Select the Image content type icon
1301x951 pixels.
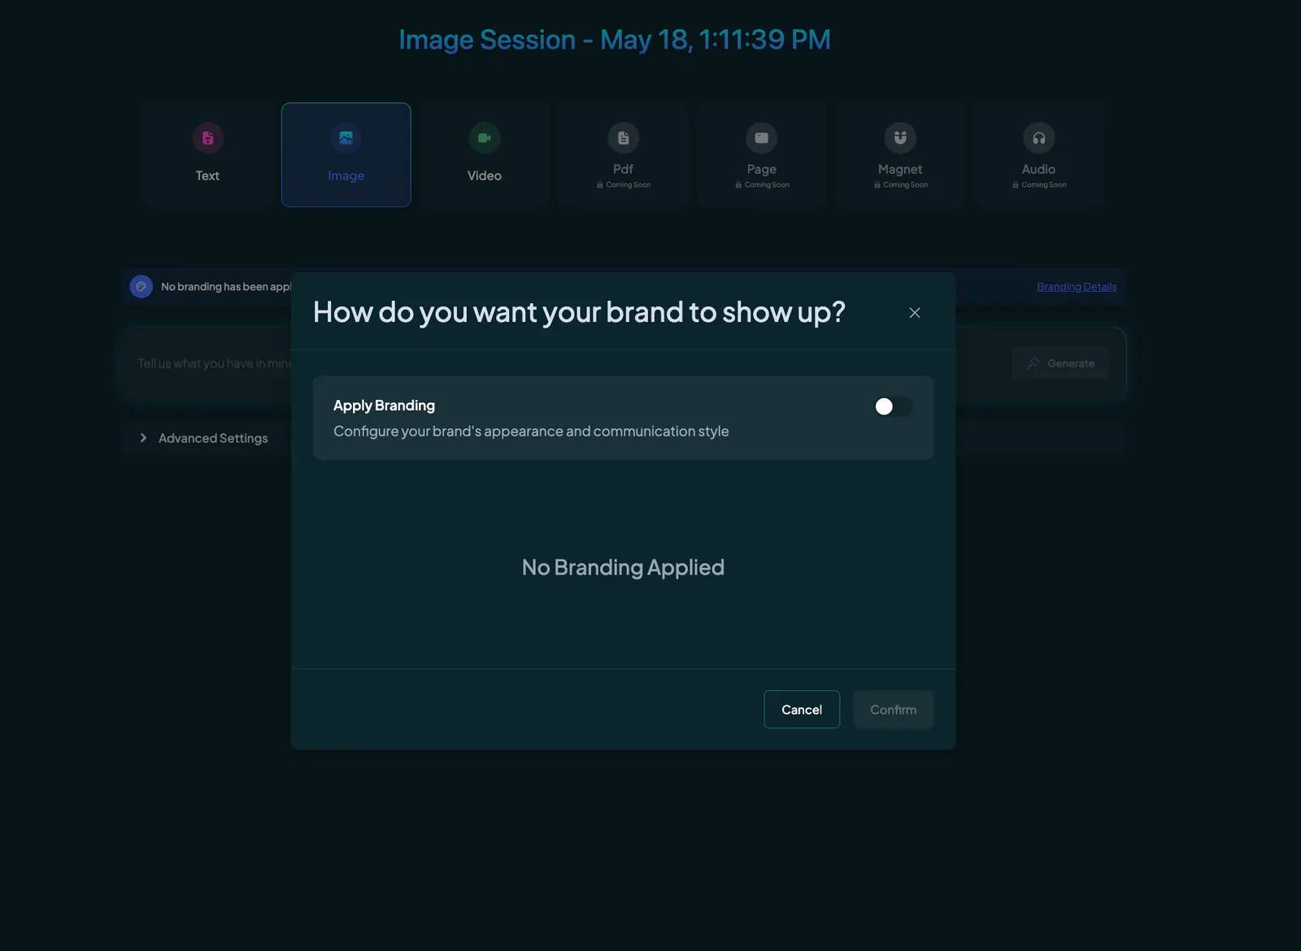[346, 138]
